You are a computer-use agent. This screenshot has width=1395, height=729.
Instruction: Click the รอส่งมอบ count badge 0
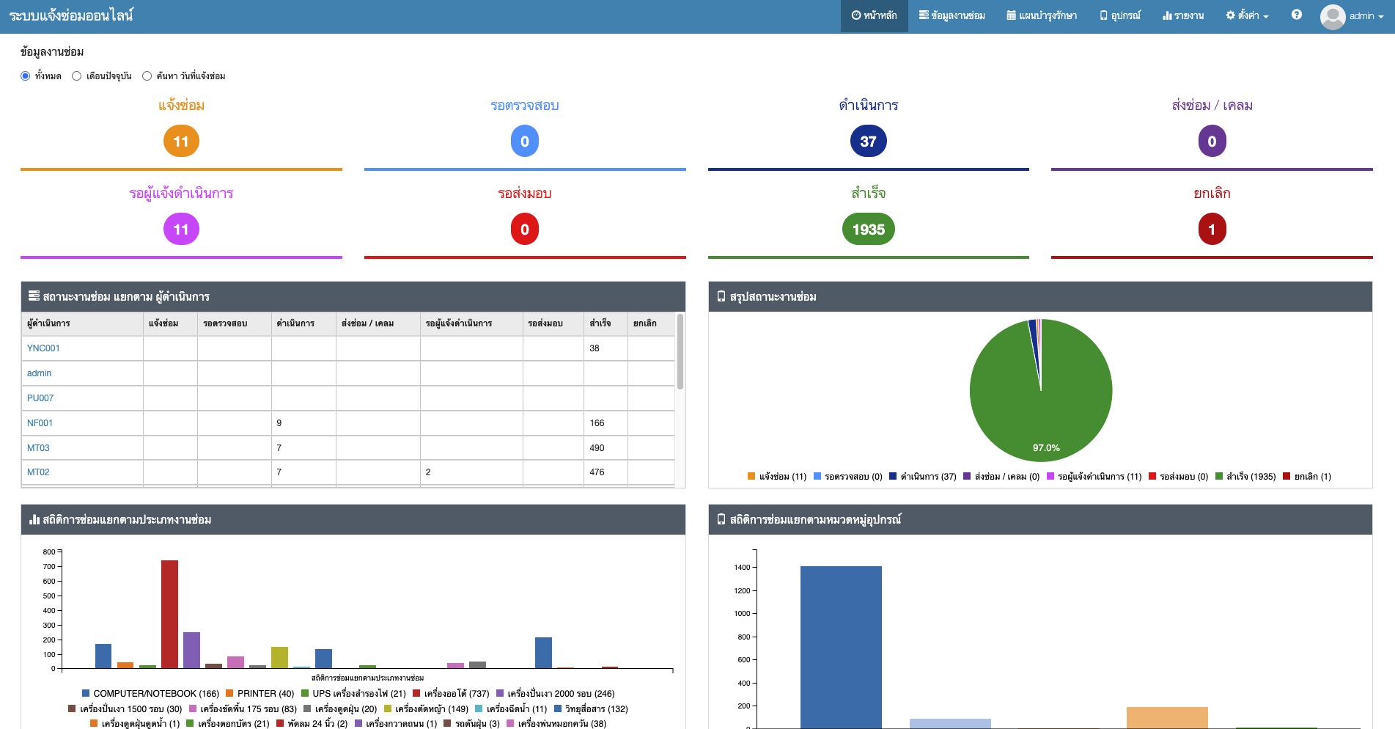(x=525, y=230)
